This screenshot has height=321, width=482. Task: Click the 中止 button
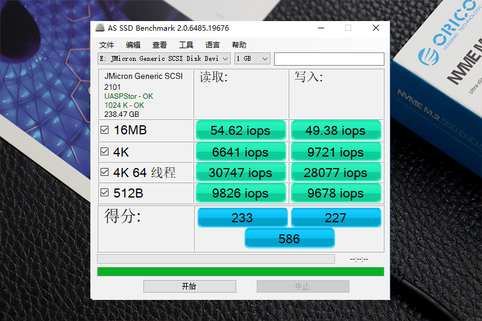pos(303,286)
